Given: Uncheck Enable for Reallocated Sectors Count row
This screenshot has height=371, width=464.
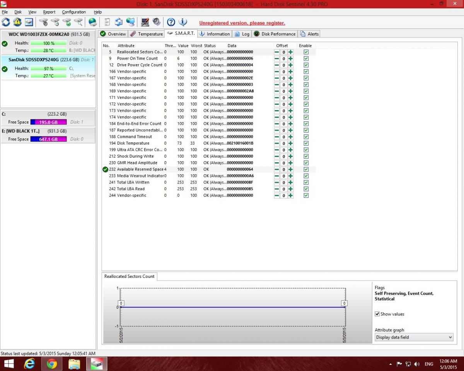Looking at the screenshot, I should click(306, 52).
